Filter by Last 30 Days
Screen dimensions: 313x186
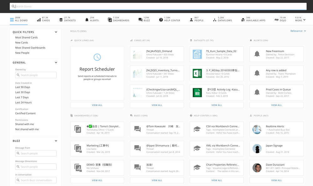click(23, 92)
